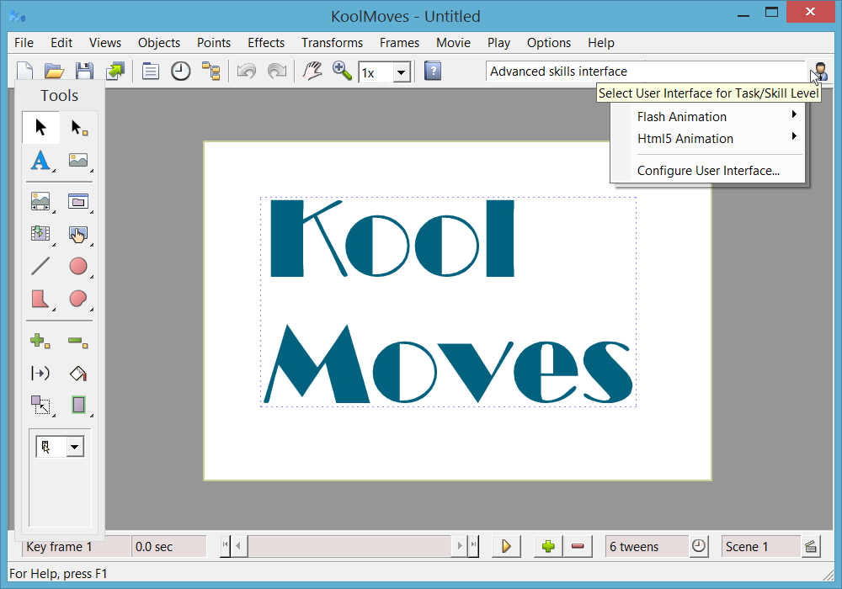Select the purple rectangle tool

tap(78, 405)
